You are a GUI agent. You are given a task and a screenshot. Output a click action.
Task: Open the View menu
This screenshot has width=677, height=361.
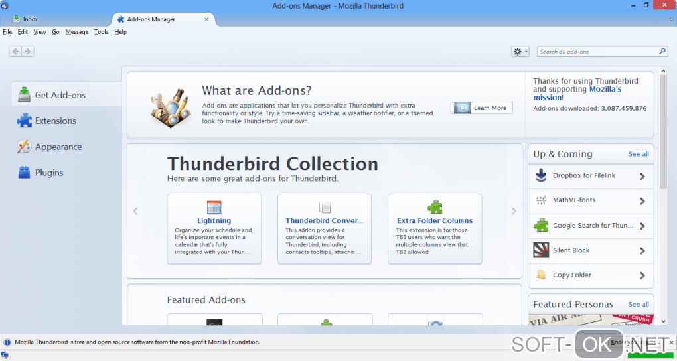tap(40, 32)
